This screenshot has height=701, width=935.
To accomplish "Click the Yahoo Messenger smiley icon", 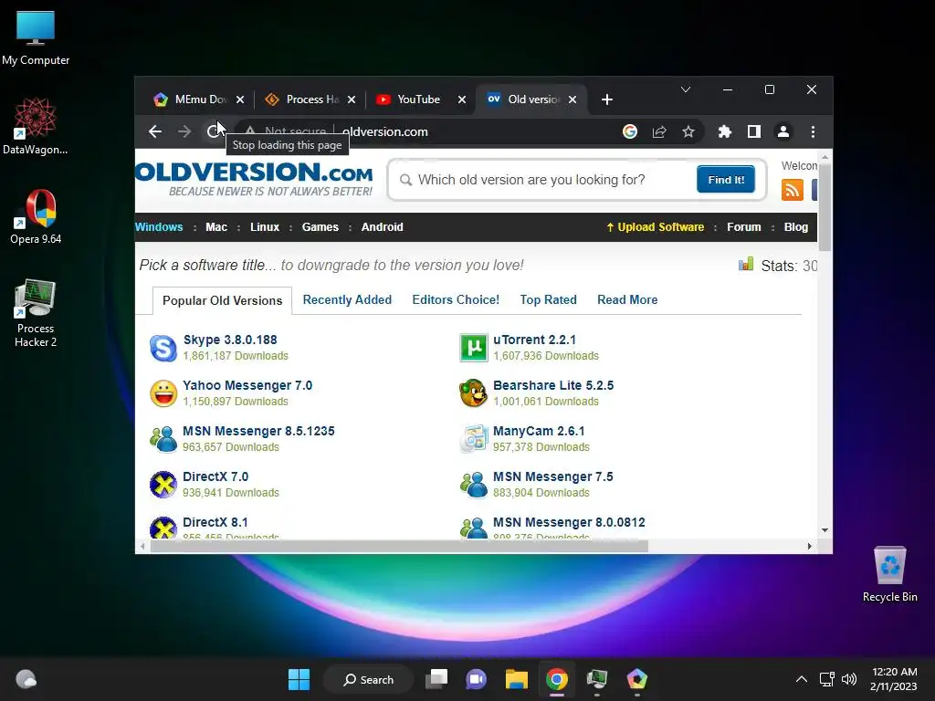I will coord(163,393).
